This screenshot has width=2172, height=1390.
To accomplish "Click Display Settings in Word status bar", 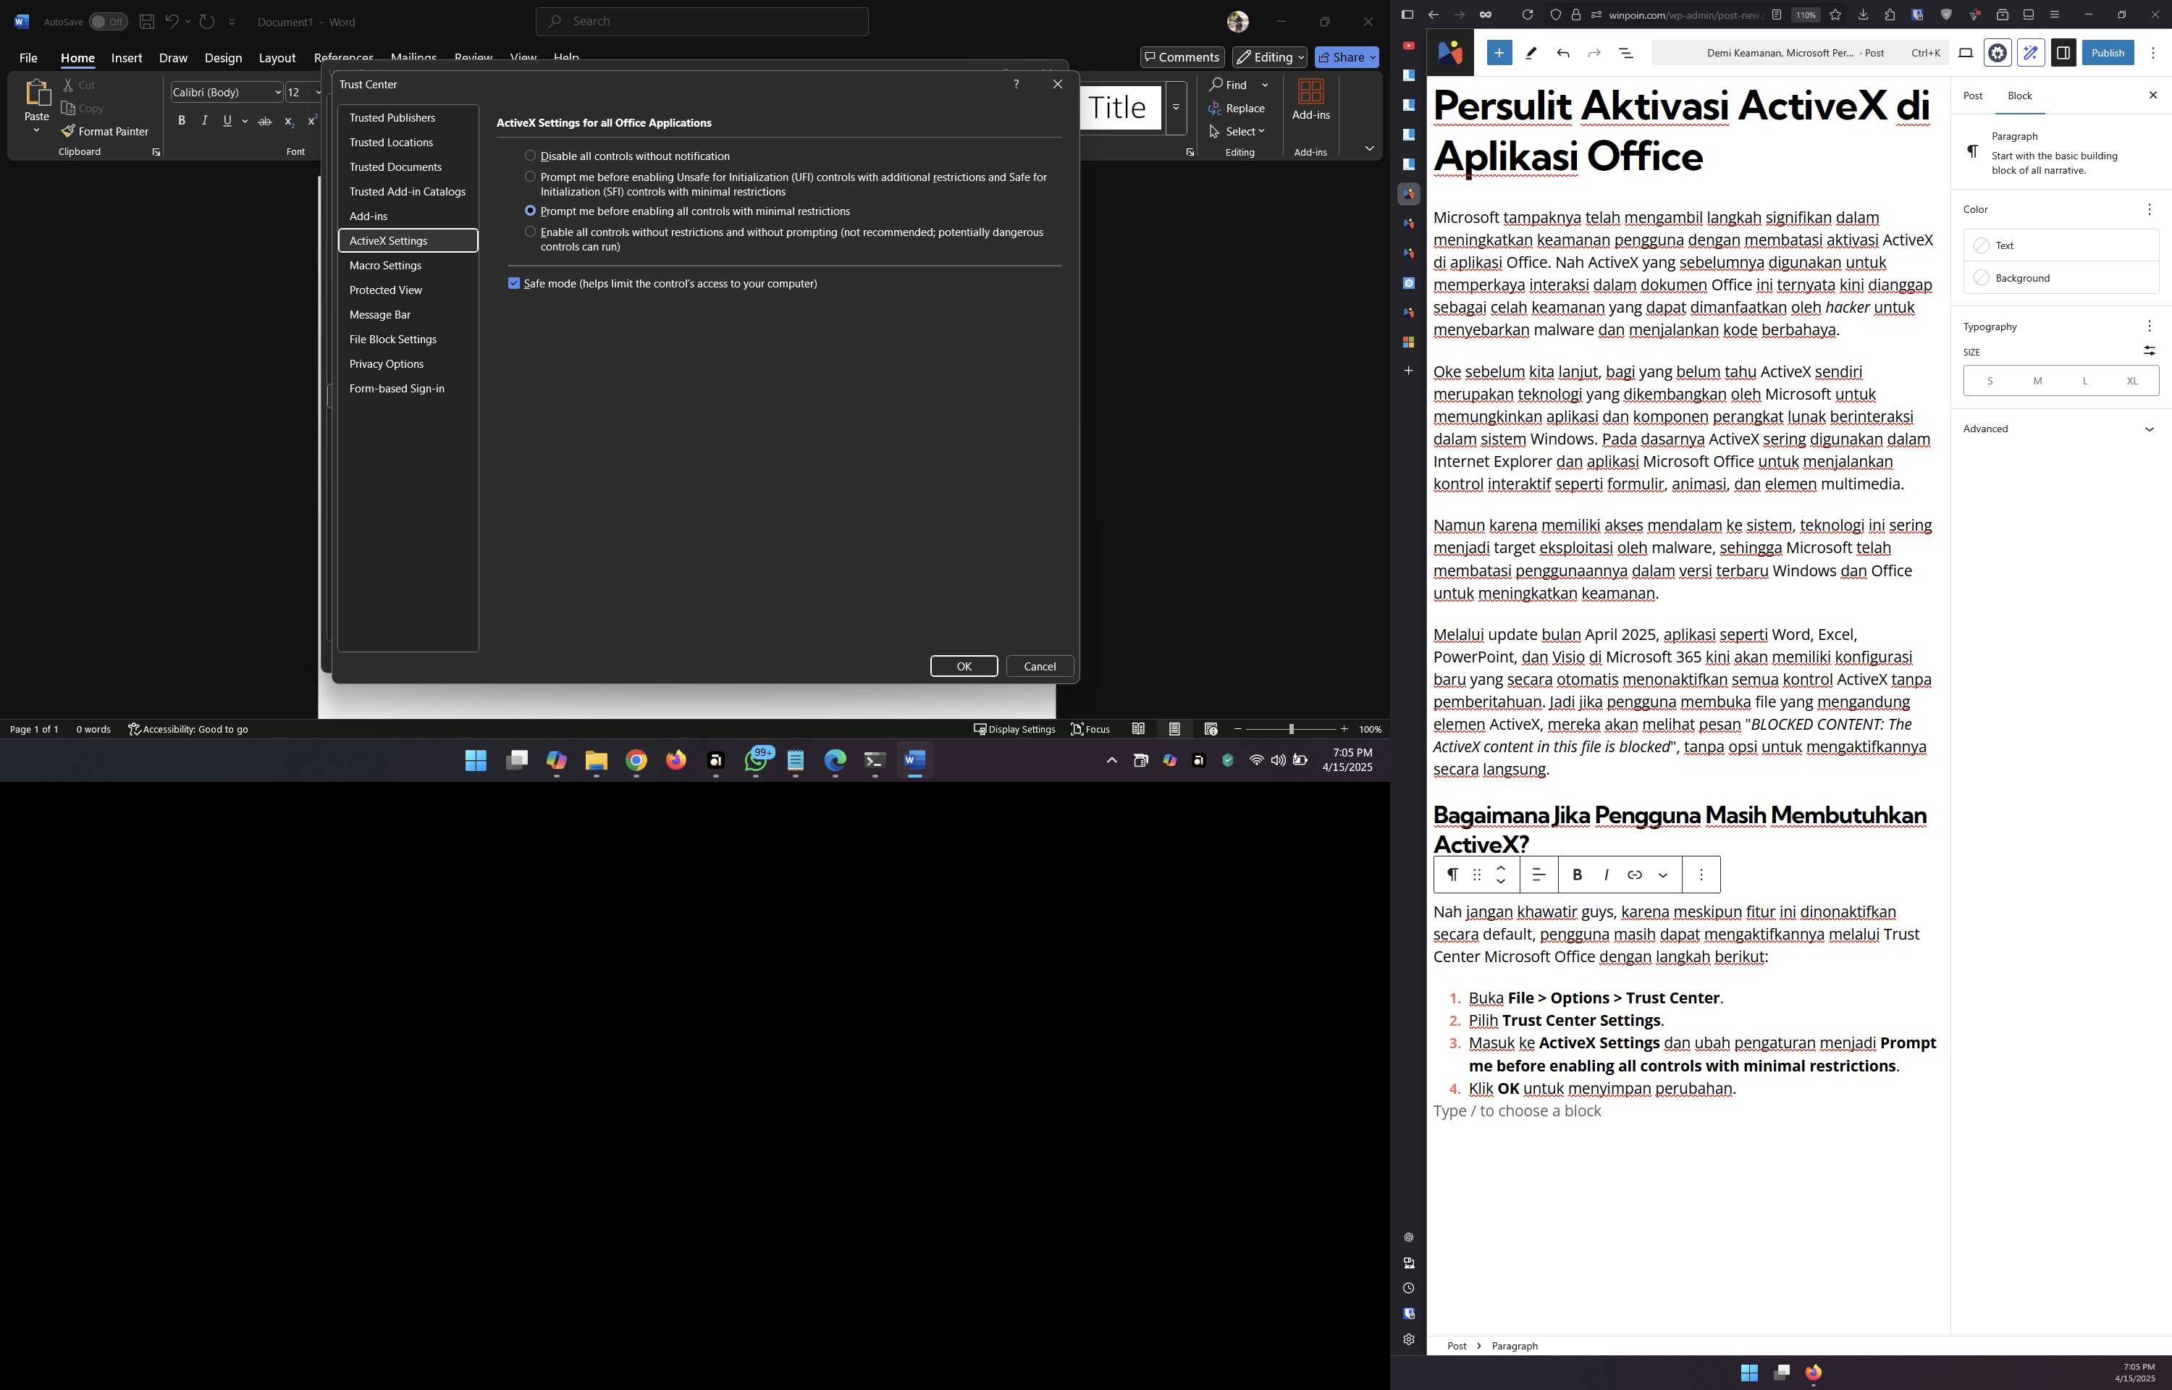I will tap(1014, 729).
